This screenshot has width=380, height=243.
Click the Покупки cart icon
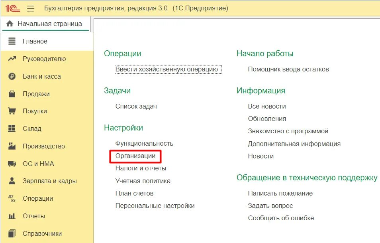[12, 111]
